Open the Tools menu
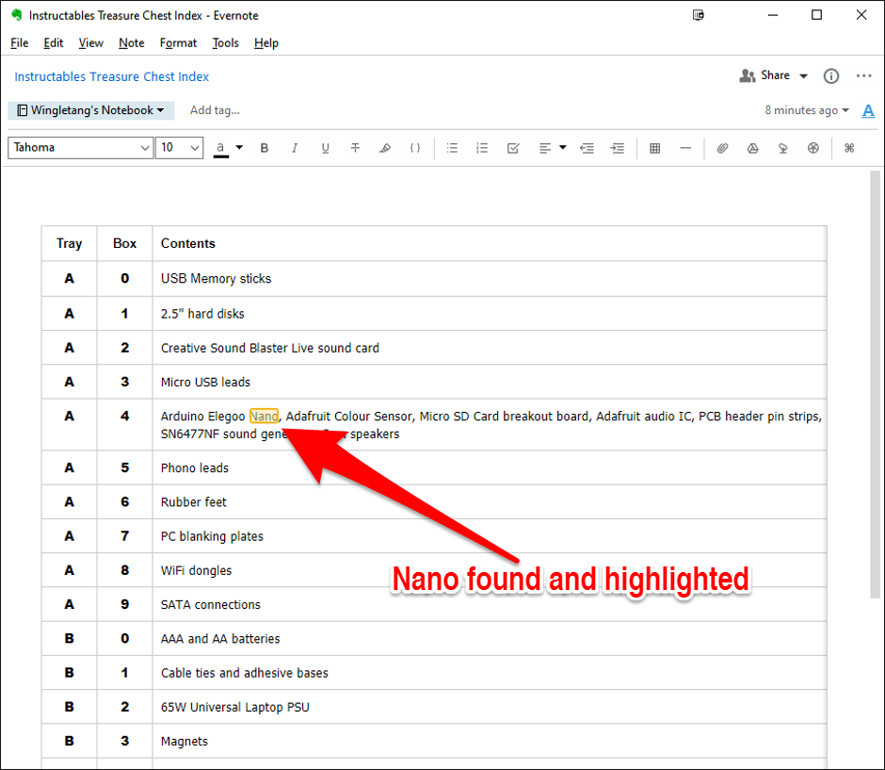Viewport: 885px width, 770px height. (225, 43)
